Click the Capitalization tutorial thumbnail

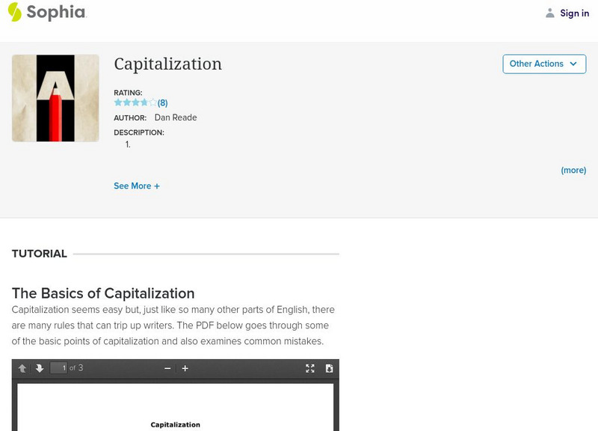click(55, 98)
